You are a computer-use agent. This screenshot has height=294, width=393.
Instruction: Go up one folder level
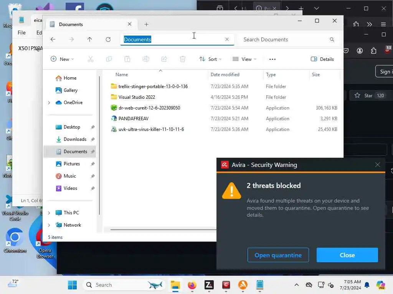(x=89, y=39)
